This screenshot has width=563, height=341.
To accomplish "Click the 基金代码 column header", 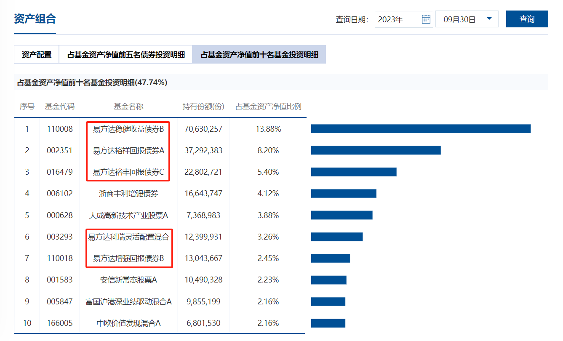I will click(60, 107).
